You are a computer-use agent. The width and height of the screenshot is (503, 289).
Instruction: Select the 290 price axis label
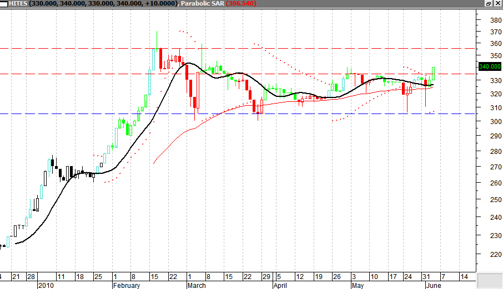point(496,136)
